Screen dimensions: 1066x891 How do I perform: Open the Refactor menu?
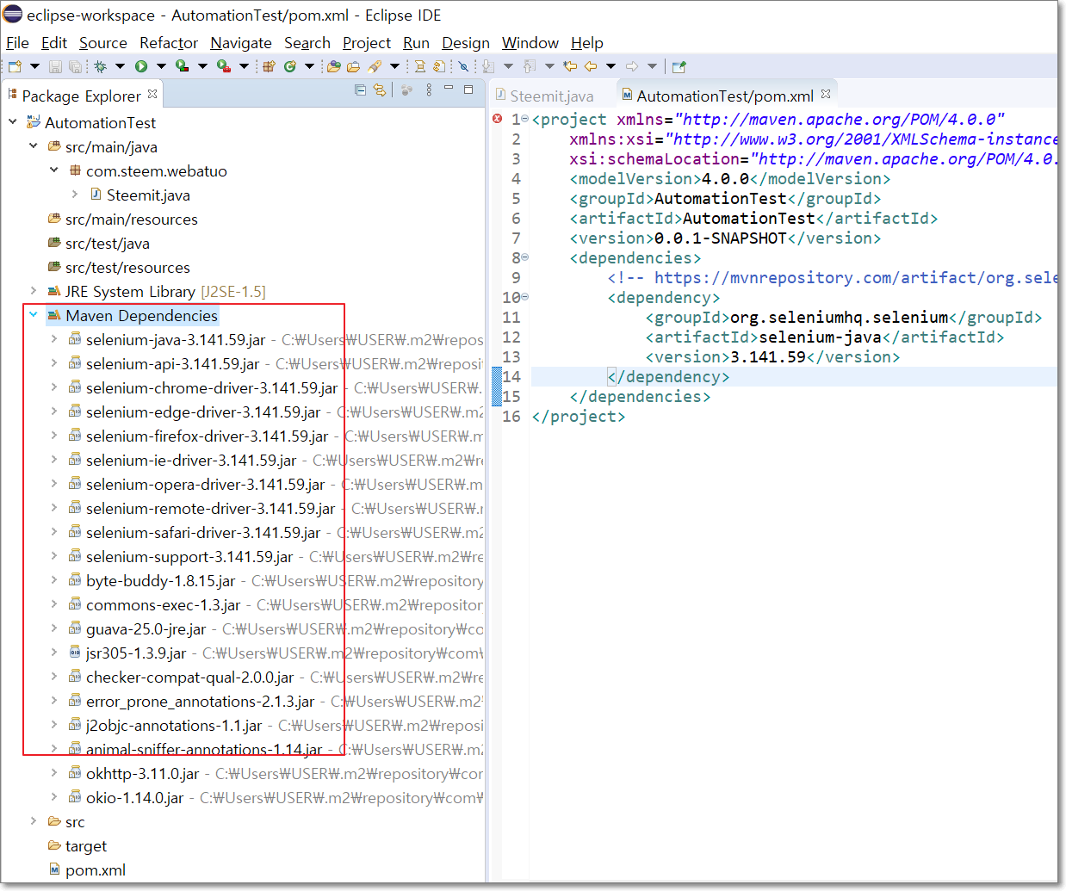pyautogui.click(x=169, y=42)
